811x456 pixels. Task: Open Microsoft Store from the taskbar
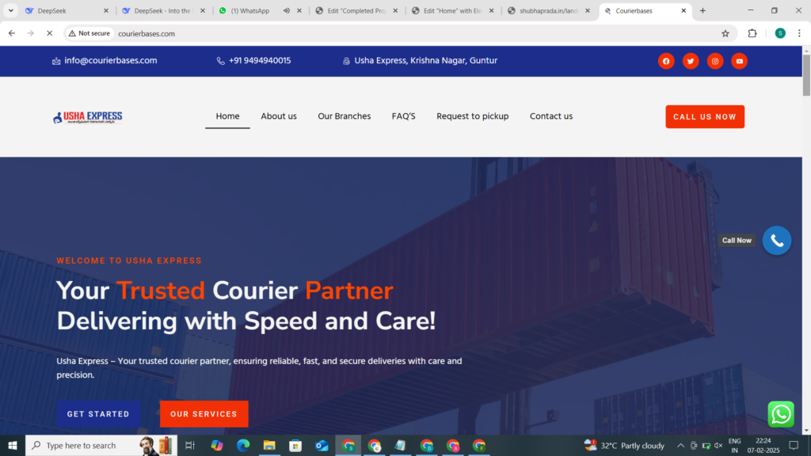pos(295,445)
